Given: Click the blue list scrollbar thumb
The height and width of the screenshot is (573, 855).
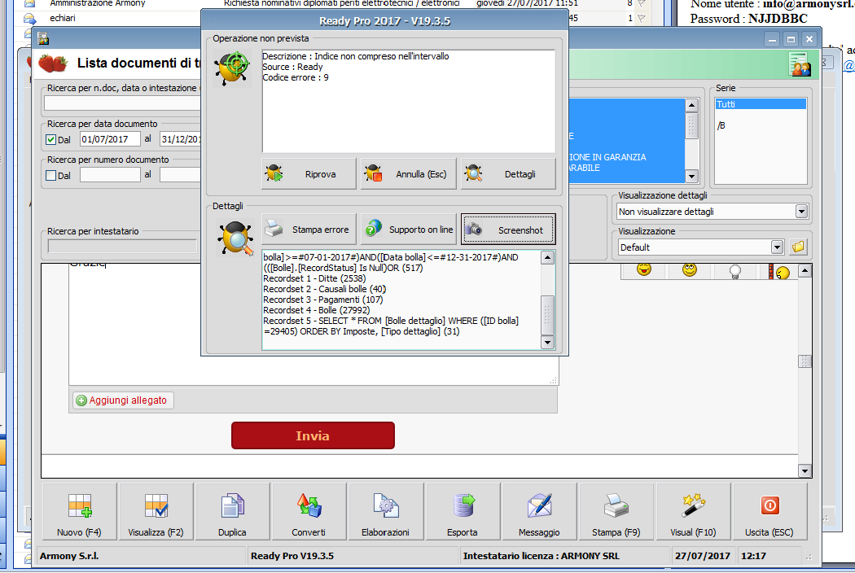Looking at the screenshot, I should tap(691, 125).
